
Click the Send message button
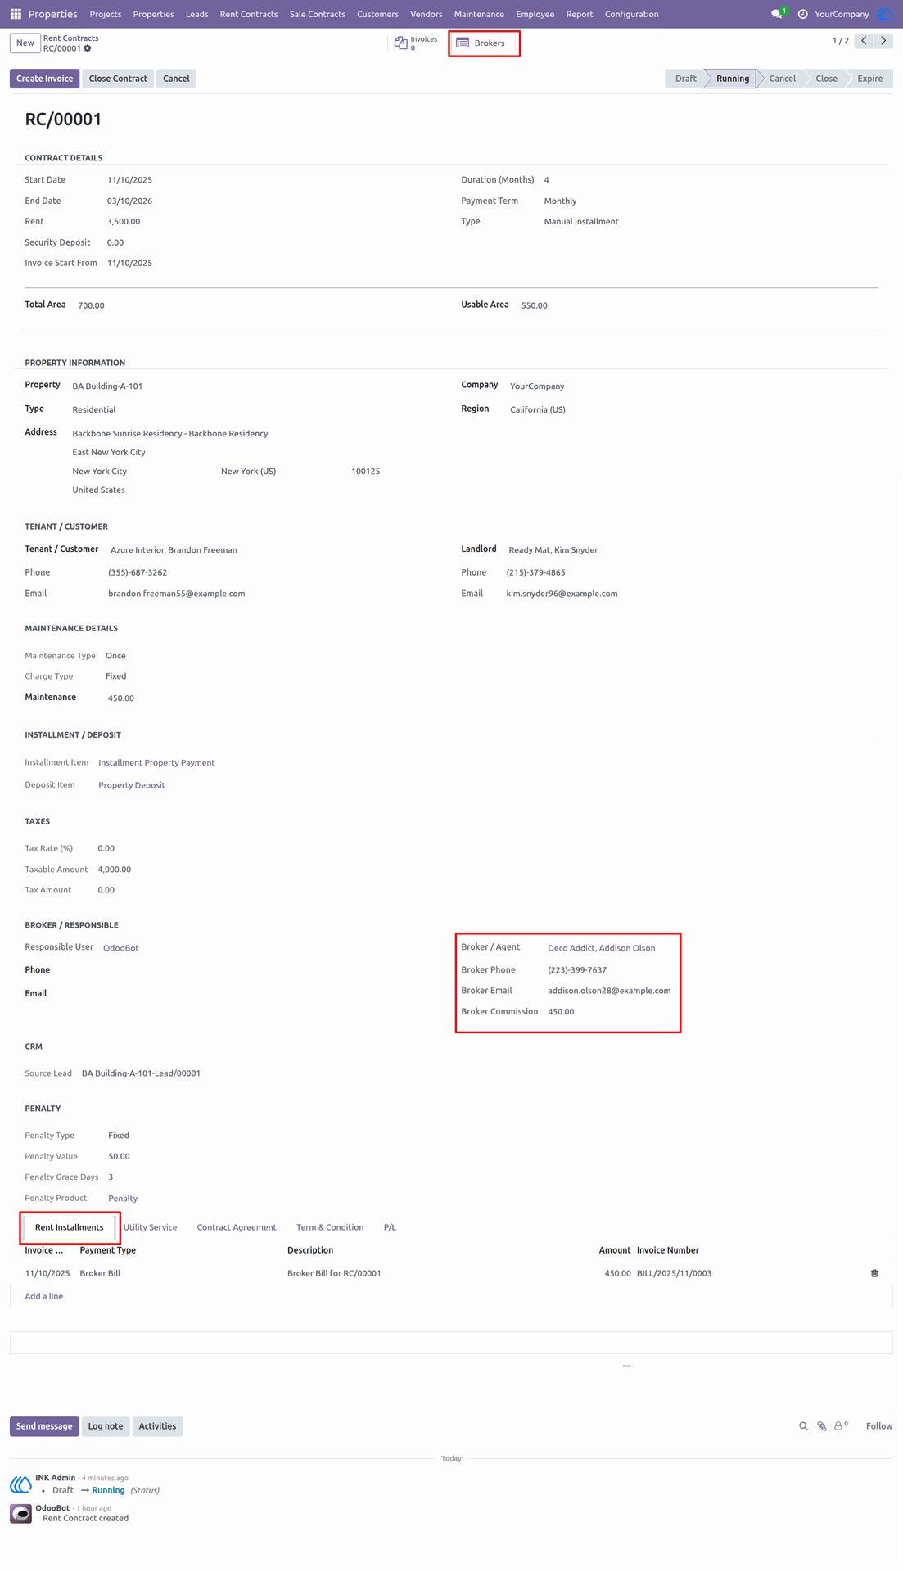44,1426
